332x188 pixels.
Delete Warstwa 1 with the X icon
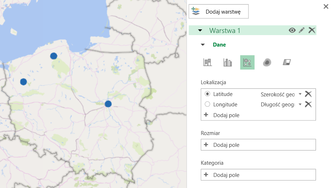click(x=312, y=30)
